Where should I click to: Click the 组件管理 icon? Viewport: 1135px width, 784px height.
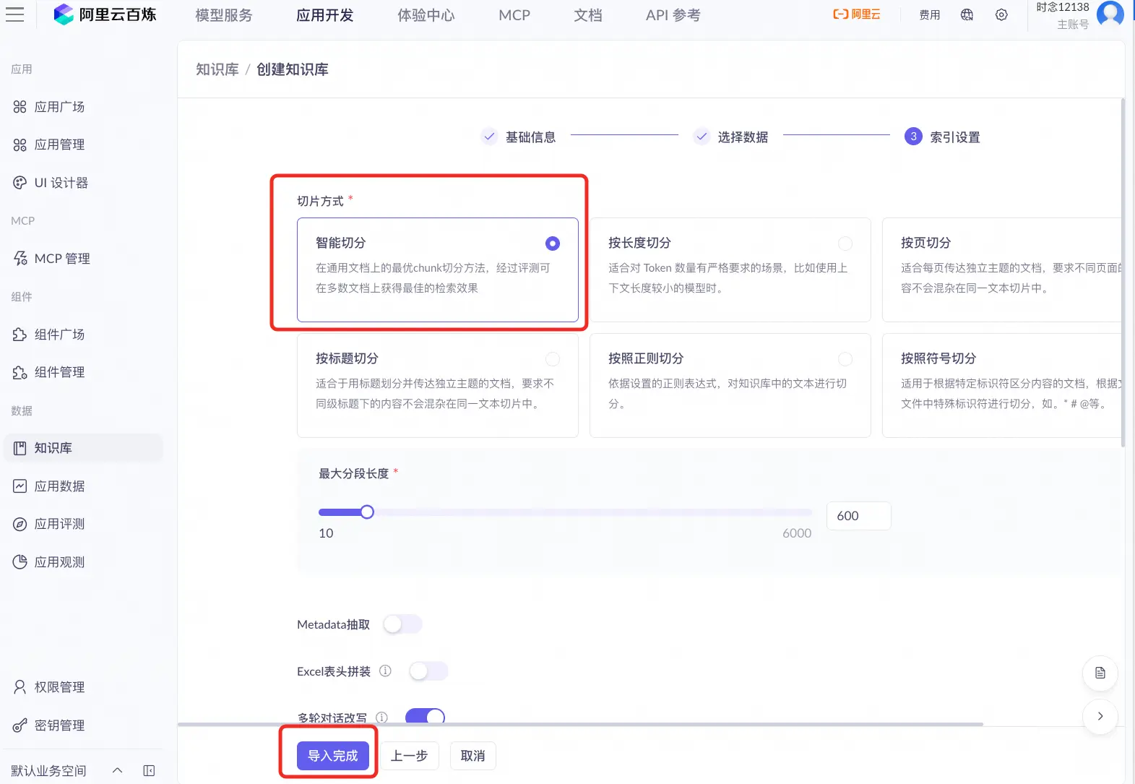click(x=20, y=372)
